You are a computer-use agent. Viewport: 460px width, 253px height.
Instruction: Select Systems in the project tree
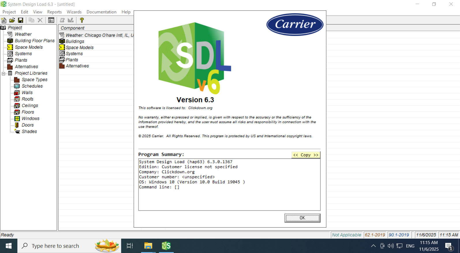click(23, 54)
